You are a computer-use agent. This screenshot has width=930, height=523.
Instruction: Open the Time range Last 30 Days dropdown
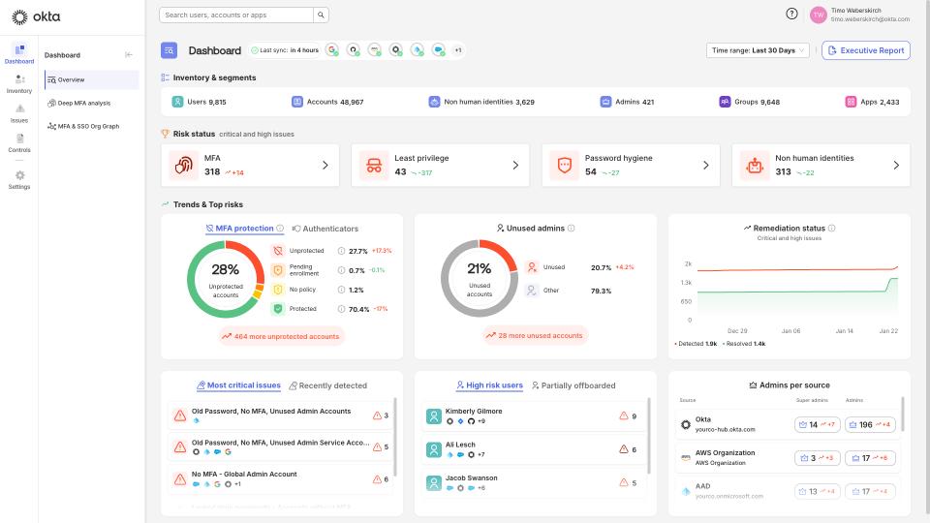click(758, 50)
